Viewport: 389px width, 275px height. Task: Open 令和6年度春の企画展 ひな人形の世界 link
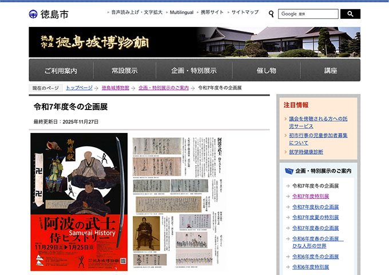point(318,242)
